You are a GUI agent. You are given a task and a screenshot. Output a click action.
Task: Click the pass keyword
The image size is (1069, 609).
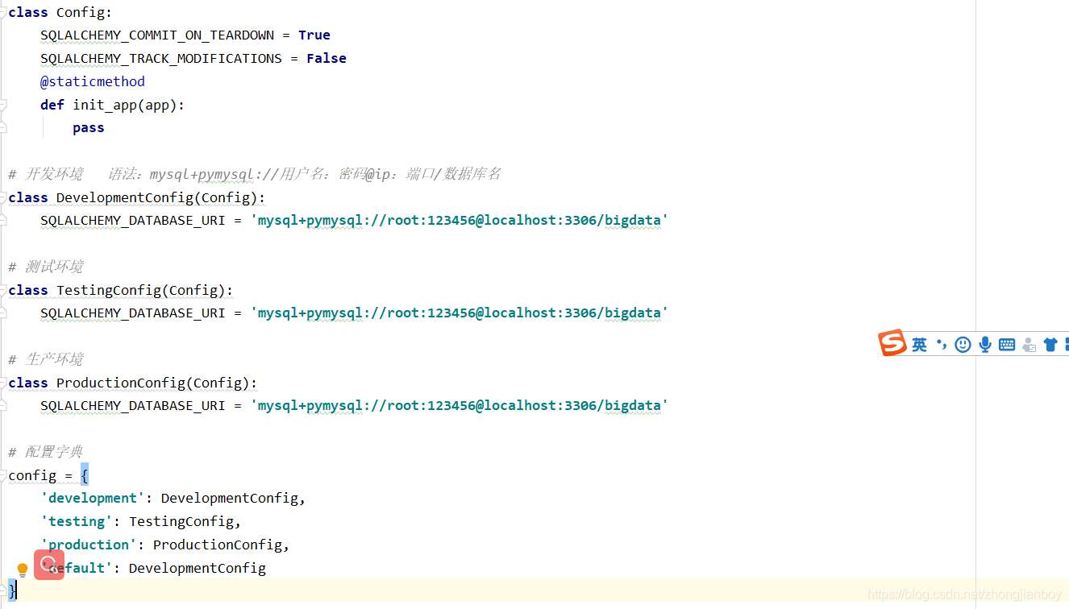[89, 128]
